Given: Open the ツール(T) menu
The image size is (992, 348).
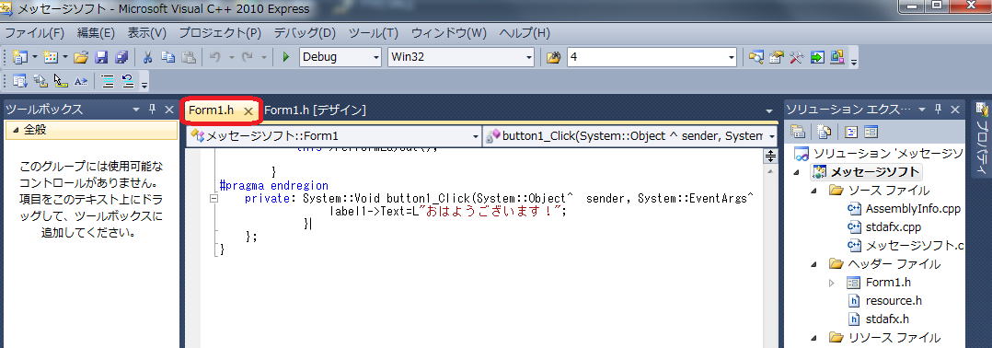Looking at the screenshot, I should (374, 33).
